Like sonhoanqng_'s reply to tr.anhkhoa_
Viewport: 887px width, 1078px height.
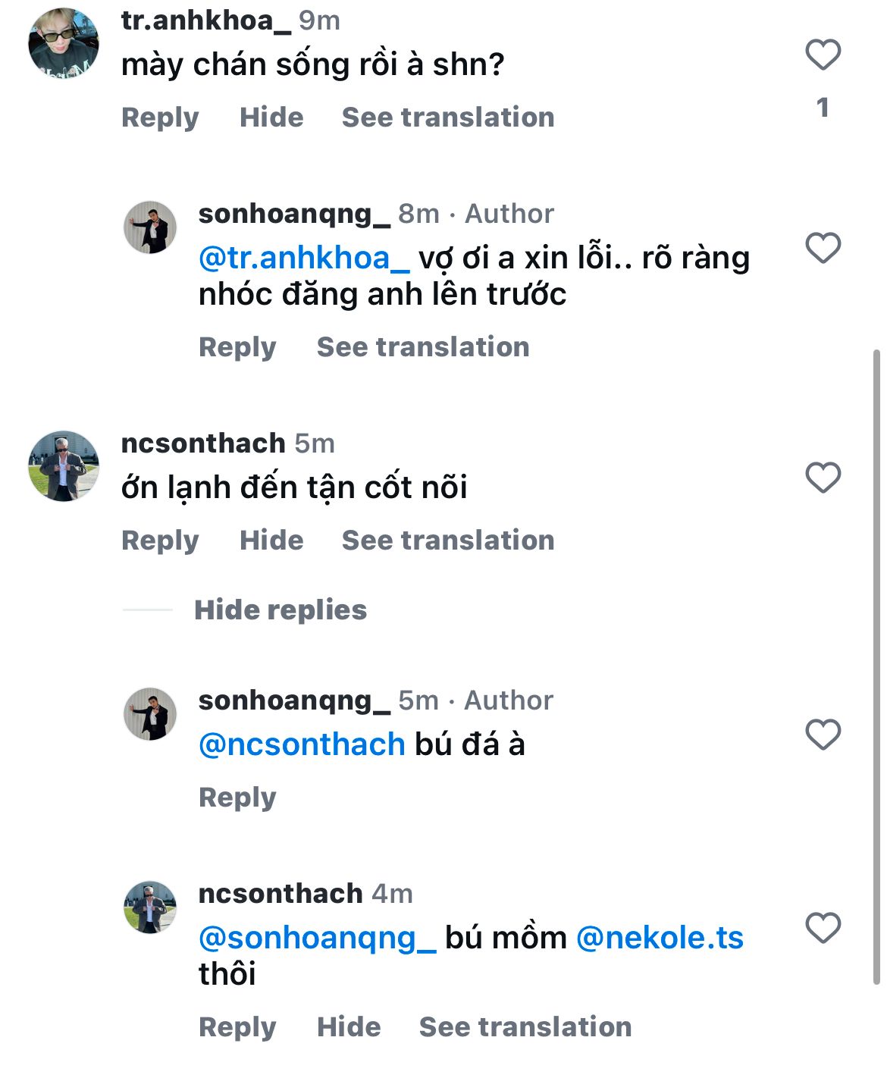(x=823, y=249)
